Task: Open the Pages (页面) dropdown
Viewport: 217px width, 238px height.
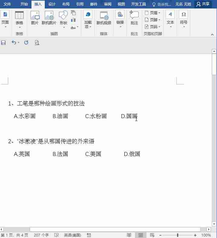Action: pos(5,19)
